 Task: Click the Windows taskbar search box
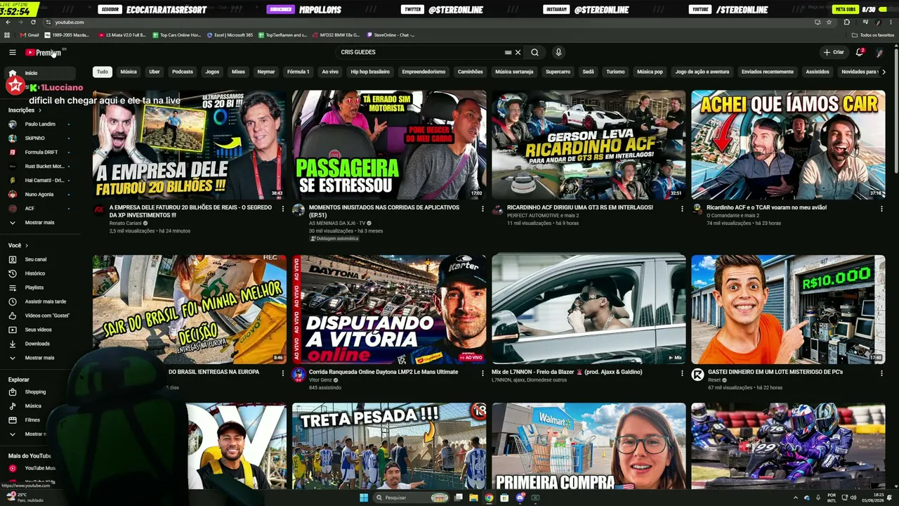click(x=412, y=498)
